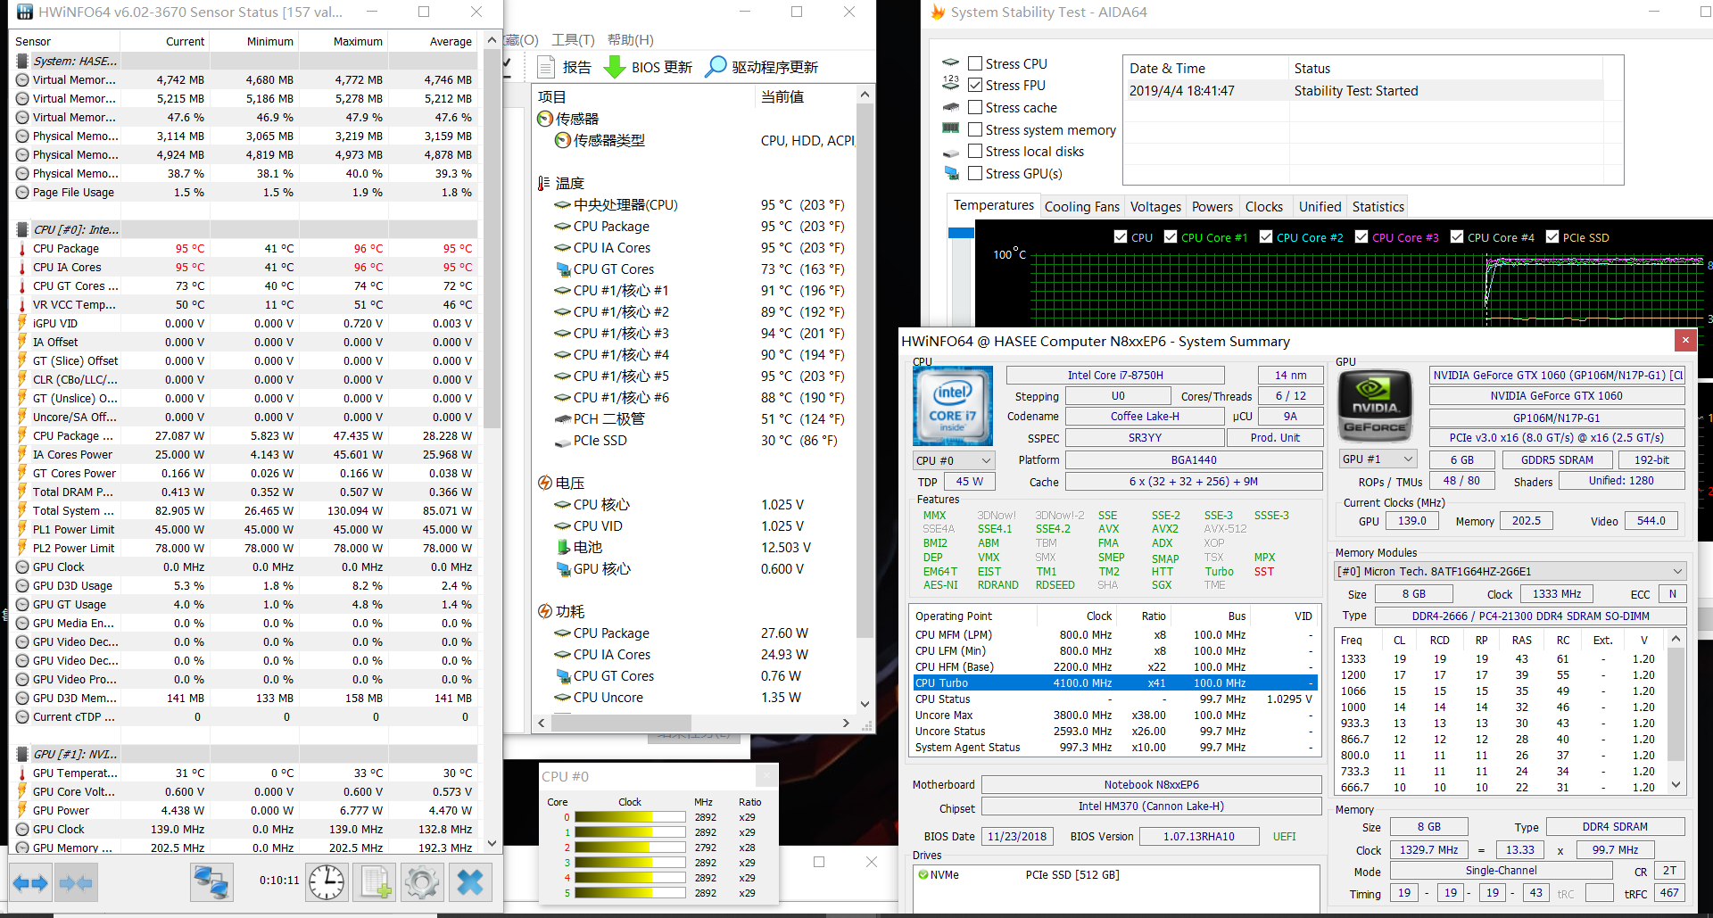Enable the Stress local disks checkbox
The width and height of the screenshot is (1713, 918).
coord(975,151)
